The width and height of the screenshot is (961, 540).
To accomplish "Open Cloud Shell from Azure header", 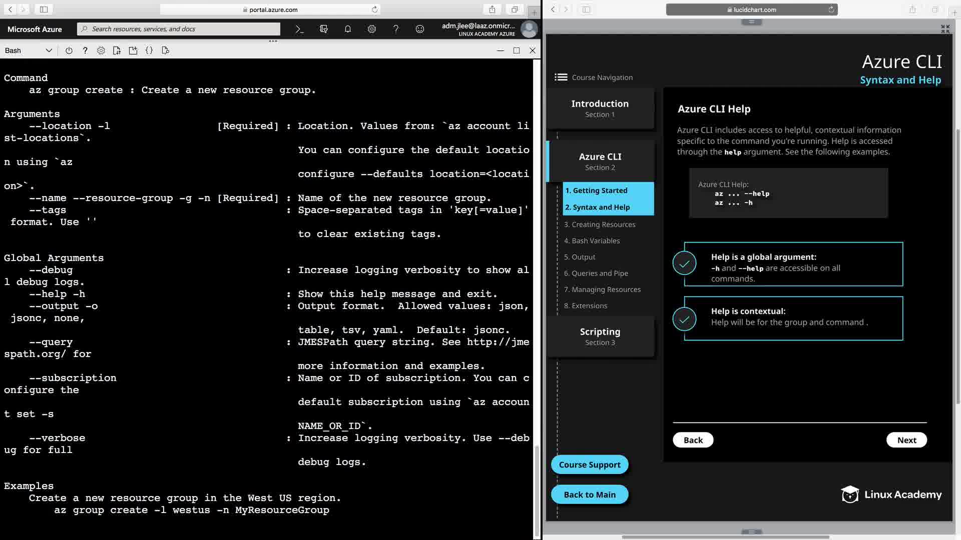I will click(299, 29).
